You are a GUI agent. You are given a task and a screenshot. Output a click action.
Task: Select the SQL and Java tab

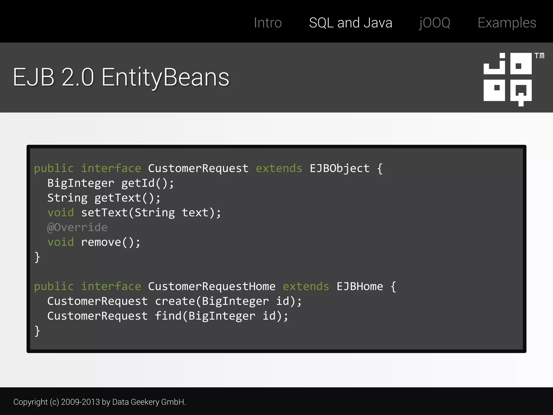[350, 23]
